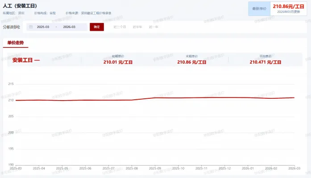Click the 人工（安装工日） page title
This screenshot has height=178, width=311.
click(20, 6)
